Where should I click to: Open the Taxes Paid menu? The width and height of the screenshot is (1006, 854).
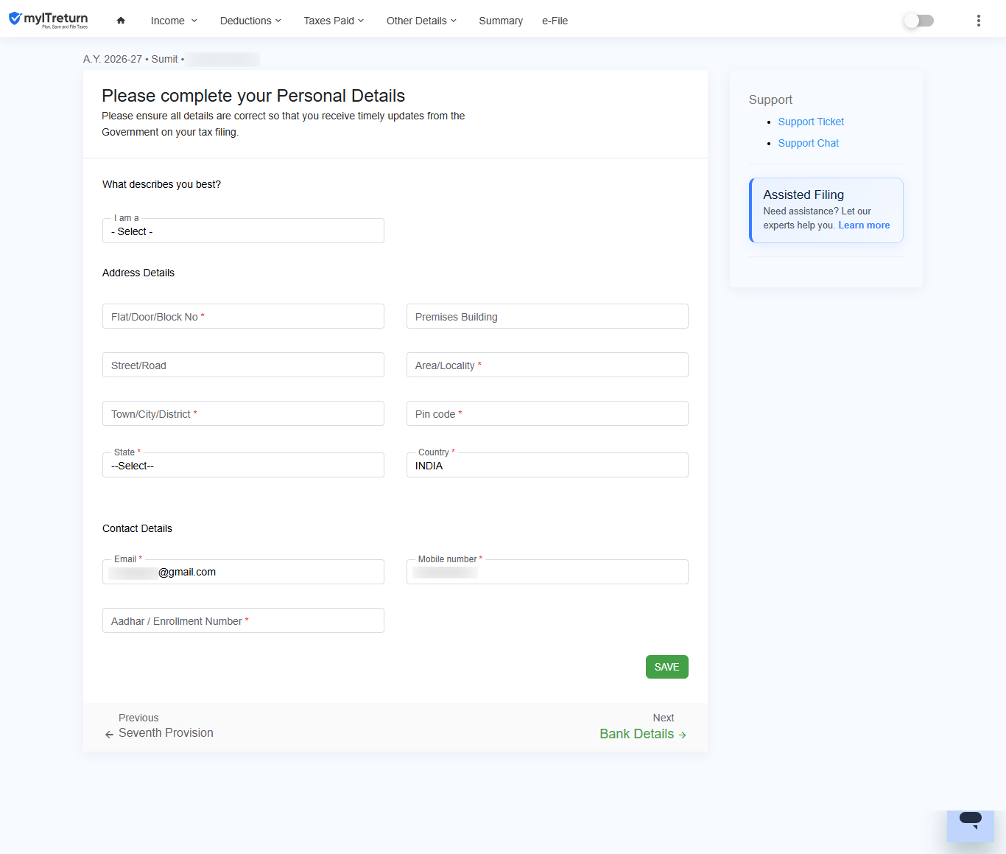[334, 21]
